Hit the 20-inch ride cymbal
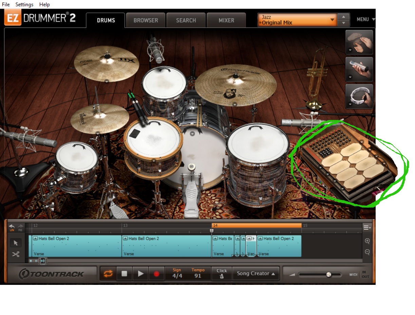Image resolution: width=415 pixels, height=315 pixels. 235,85
